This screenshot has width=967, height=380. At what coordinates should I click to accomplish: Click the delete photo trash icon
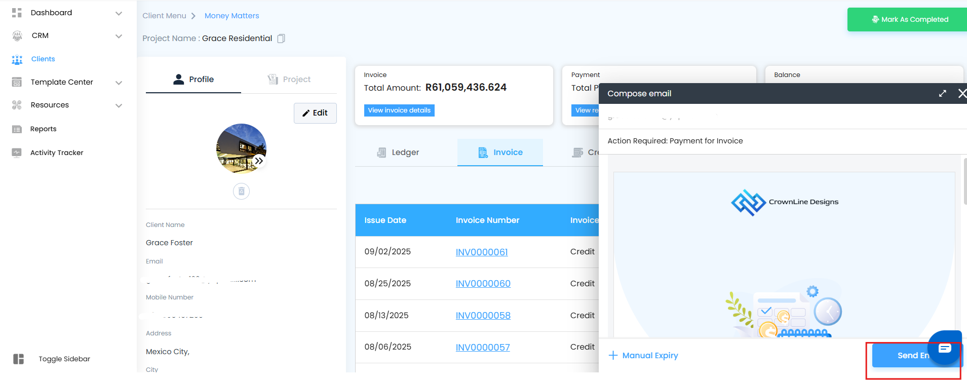pyautogui.click(x=241, y=191)
